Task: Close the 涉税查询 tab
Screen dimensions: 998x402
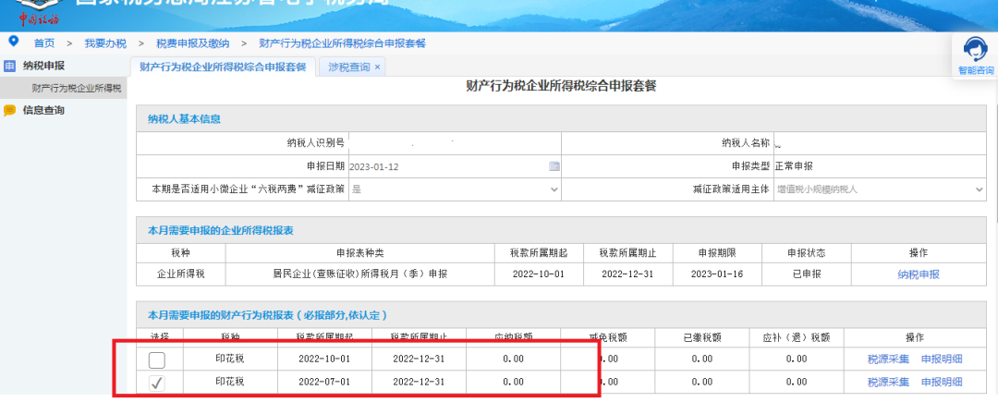Action: [377, 67]
